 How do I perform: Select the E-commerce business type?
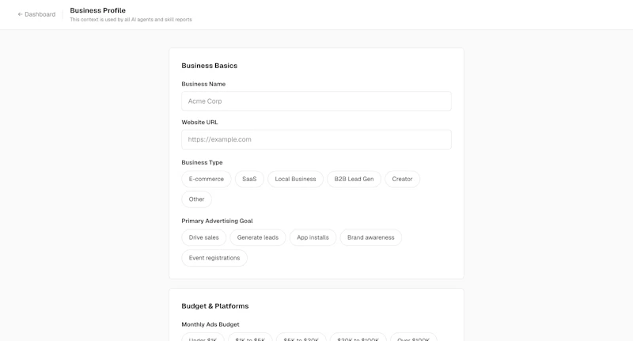pyautogui.click(x=207, y=179)
